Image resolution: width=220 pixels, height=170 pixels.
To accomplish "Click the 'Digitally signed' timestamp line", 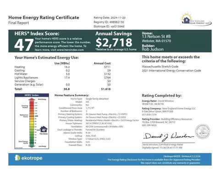I will click(x=162, y=148).
